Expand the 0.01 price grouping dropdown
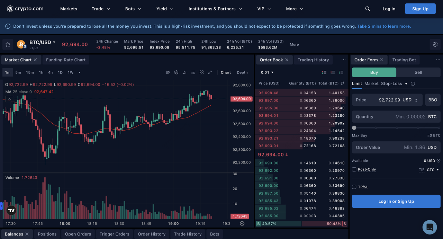The image size is (443, 239). pos(267,72)
